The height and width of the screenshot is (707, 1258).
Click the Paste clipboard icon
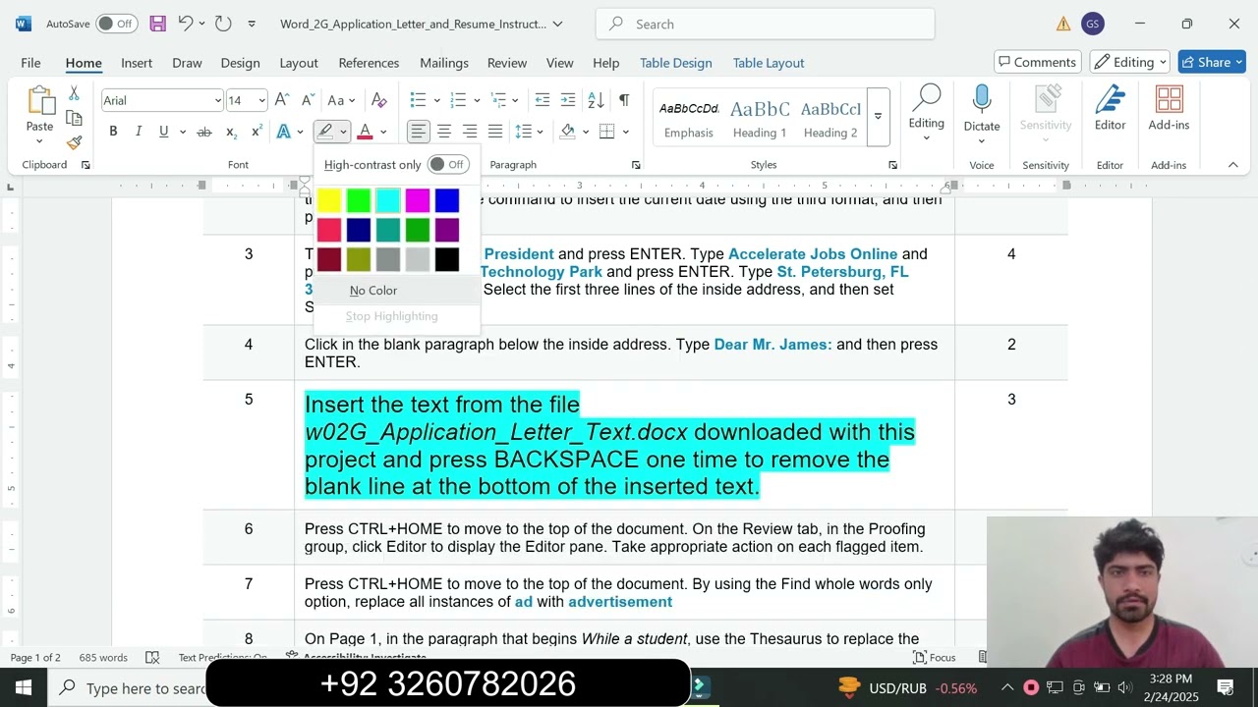[x=40, y=100]
